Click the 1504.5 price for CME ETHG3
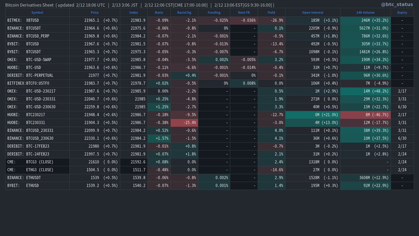Screen dimensions: 419x236 (x=93, y=170)
